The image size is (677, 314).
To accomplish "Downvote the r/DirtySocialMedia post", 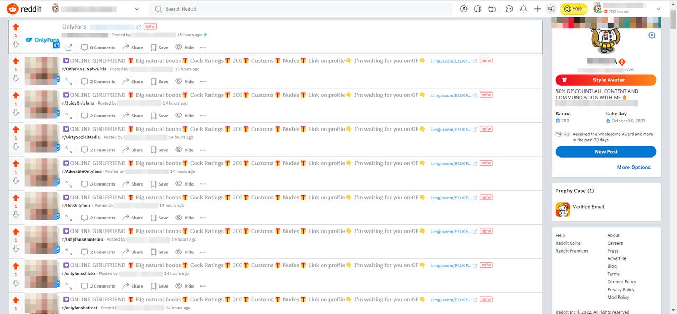I will pyautogui.click(x=16, y=146).
